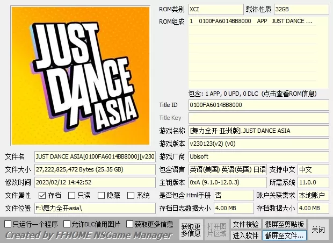
Task: Close the dialog with 关闭 button
Action: (318, 230)
